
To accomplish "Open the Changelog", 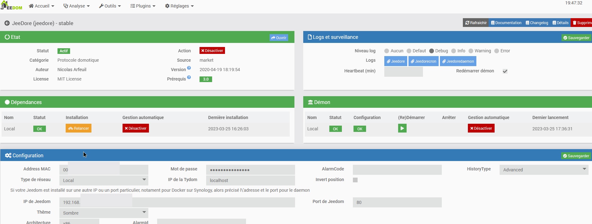I will point(537,23).
